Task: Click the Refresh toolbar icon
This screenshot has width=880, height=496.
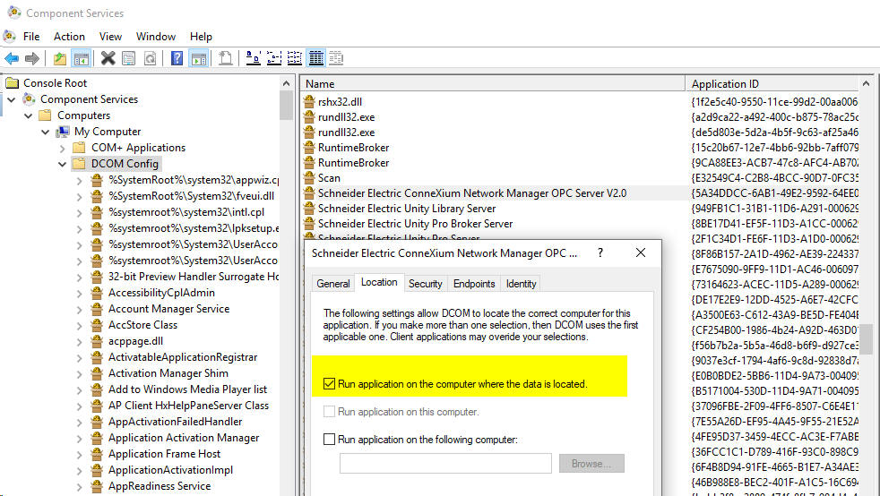Action: coord(150,57)
